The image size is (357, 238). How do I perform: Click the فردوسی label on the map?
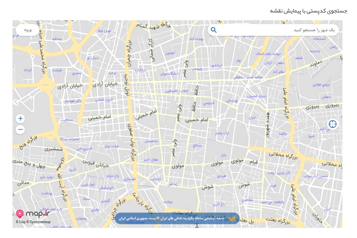point(208,104)
